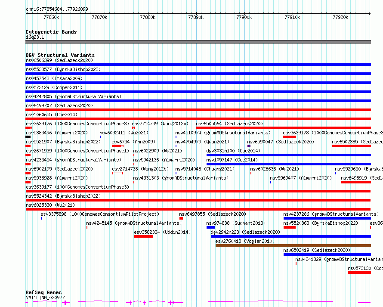Image resolution: width=383 pixels, height=307 pixels.
Task: Click blue bar under nsv1057147
Action: click(x=289, y=164)
